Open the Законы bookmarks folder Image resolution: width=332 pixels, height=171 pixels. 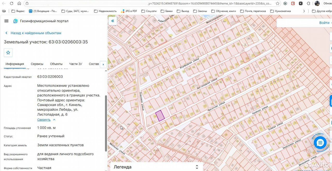[200, 11]
